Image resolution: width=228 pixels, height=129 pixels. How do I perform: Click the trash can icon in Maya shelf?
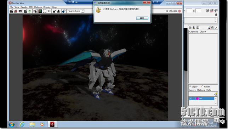216,15
